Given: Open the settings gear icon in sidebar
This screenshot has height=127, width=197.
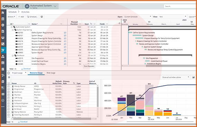Looking at the screenshot, I should point(3,100).
